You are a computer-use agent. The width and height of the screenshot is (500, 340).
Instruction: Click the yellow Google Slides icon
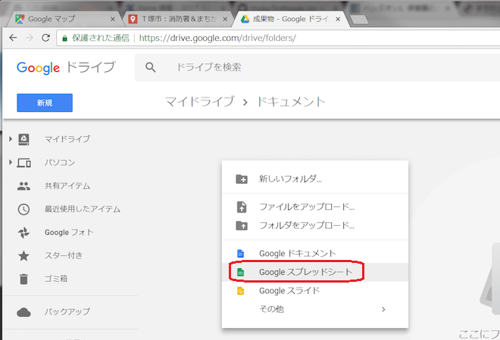coord(240,291)
